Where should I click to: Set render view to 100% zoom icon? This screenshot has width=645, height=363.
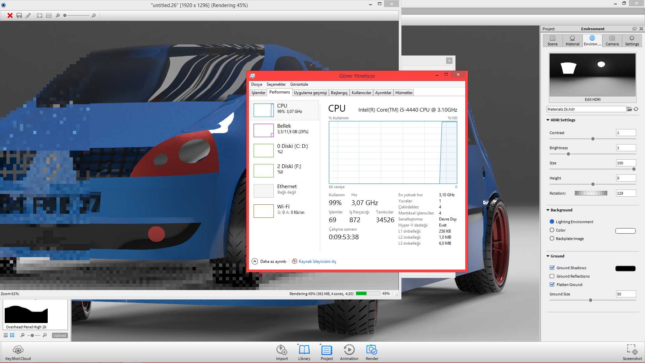(x=49, y=15)
